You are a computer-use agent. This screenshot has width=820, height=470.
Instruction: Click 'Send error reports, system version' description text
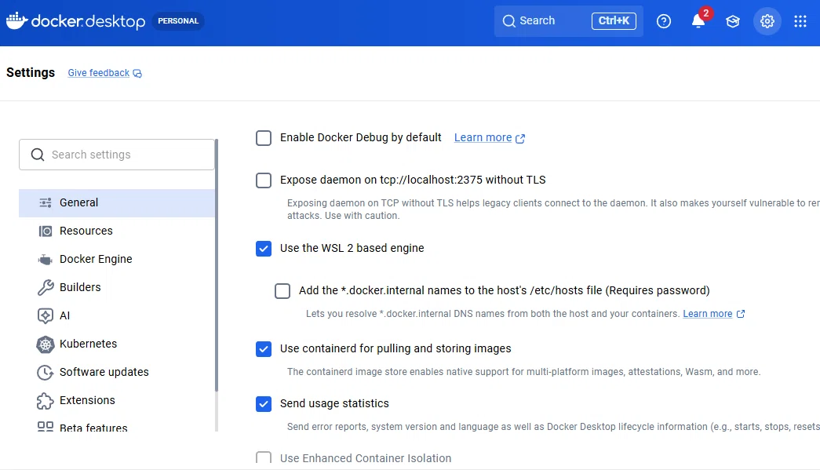point(553,427)
